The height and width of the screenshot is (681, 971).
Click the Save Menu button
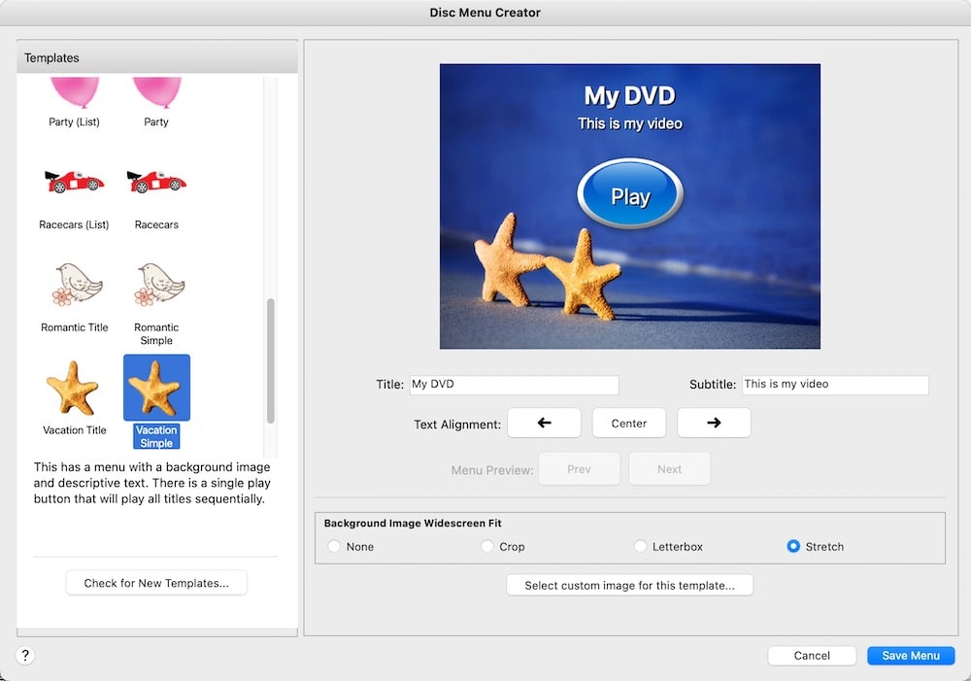coord(911,656)
